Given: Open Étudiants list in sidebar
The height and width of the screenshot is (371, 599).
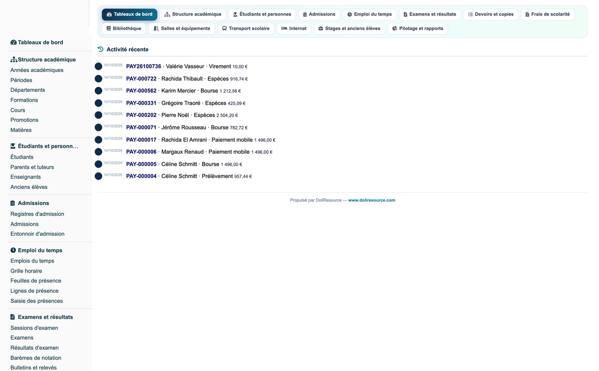Looking at the screenshot, I should [22, 157].
